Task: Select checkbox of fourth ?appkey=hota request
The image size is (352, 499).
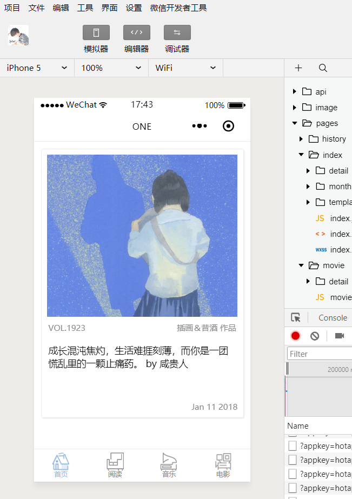Action: [292, 488]
